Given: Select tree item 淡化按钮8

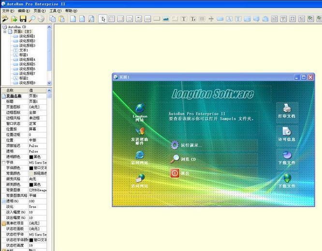Looking at the screenshot, I should tap(27, 83).
